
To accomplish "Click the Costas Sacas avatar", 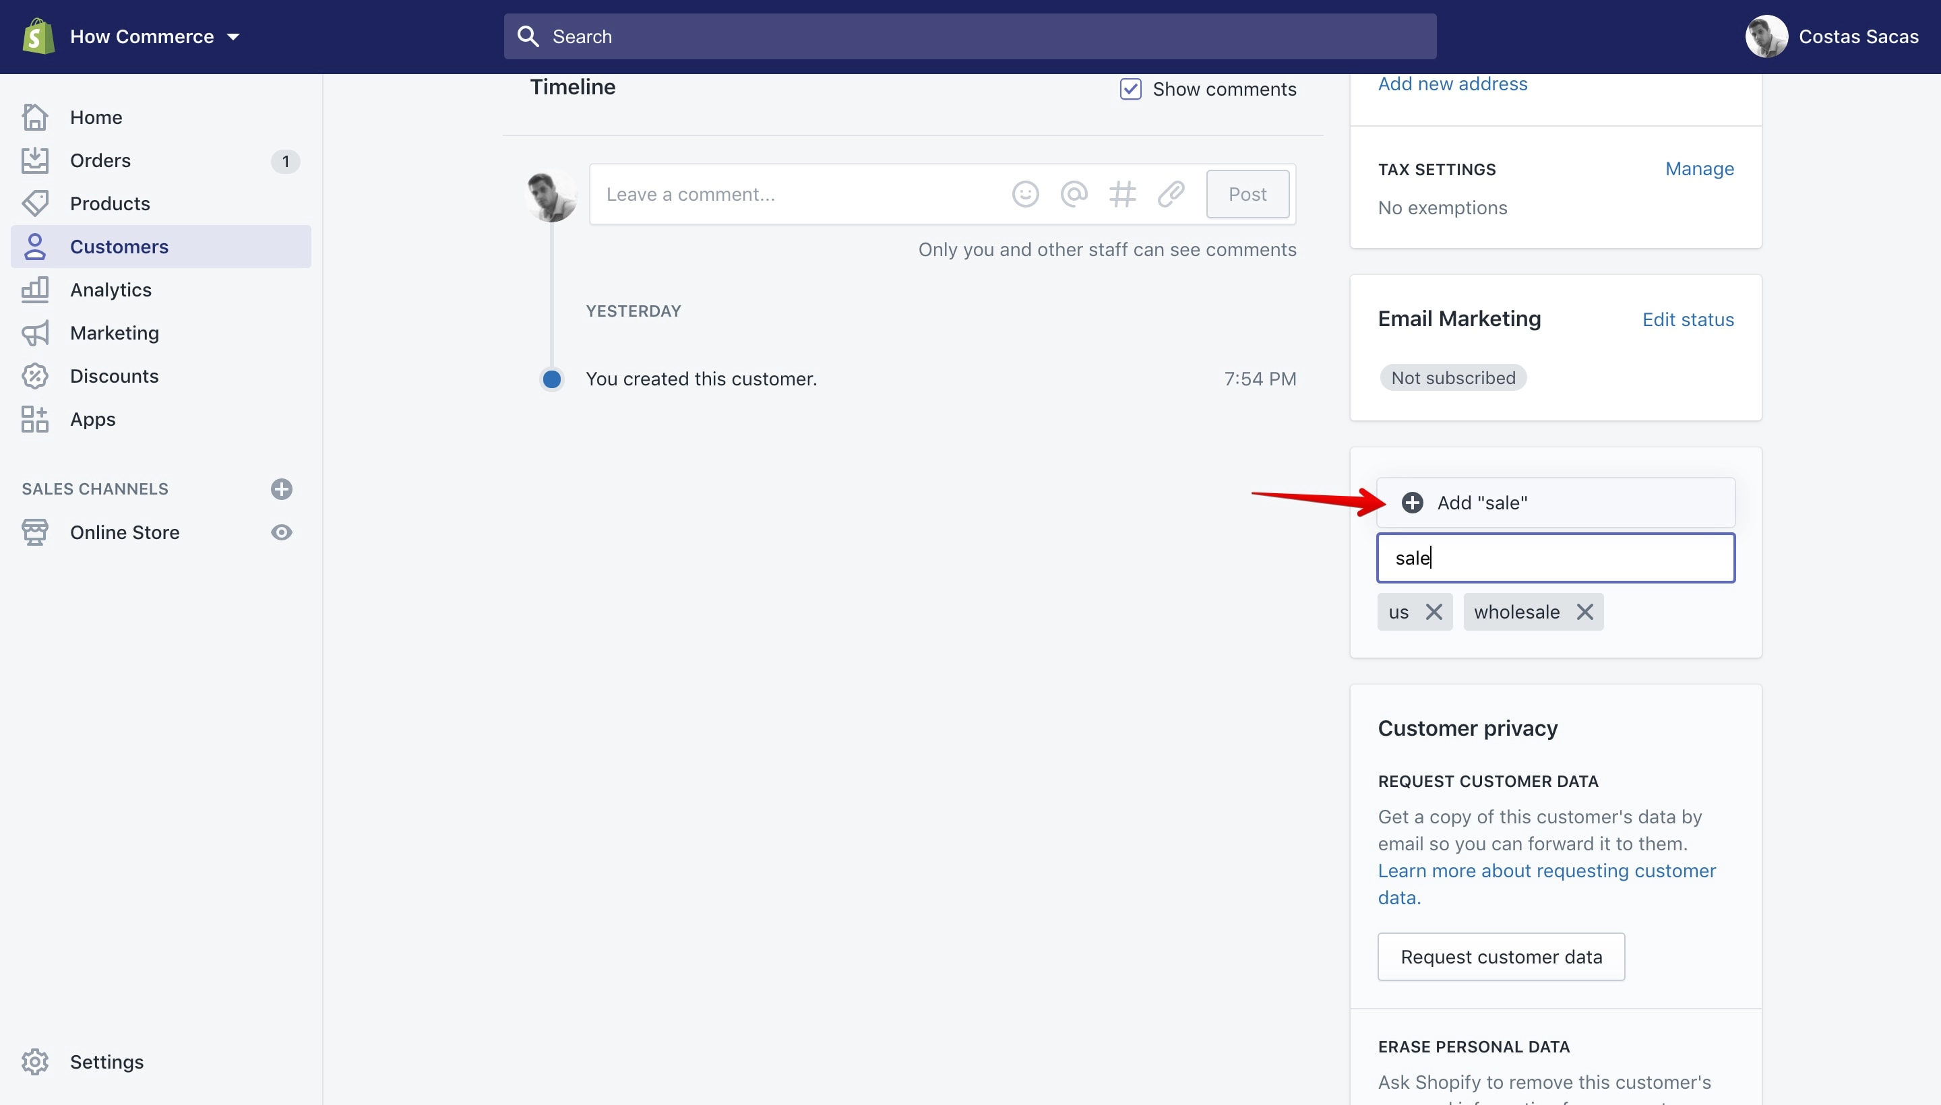I will tap(1766, 36).
